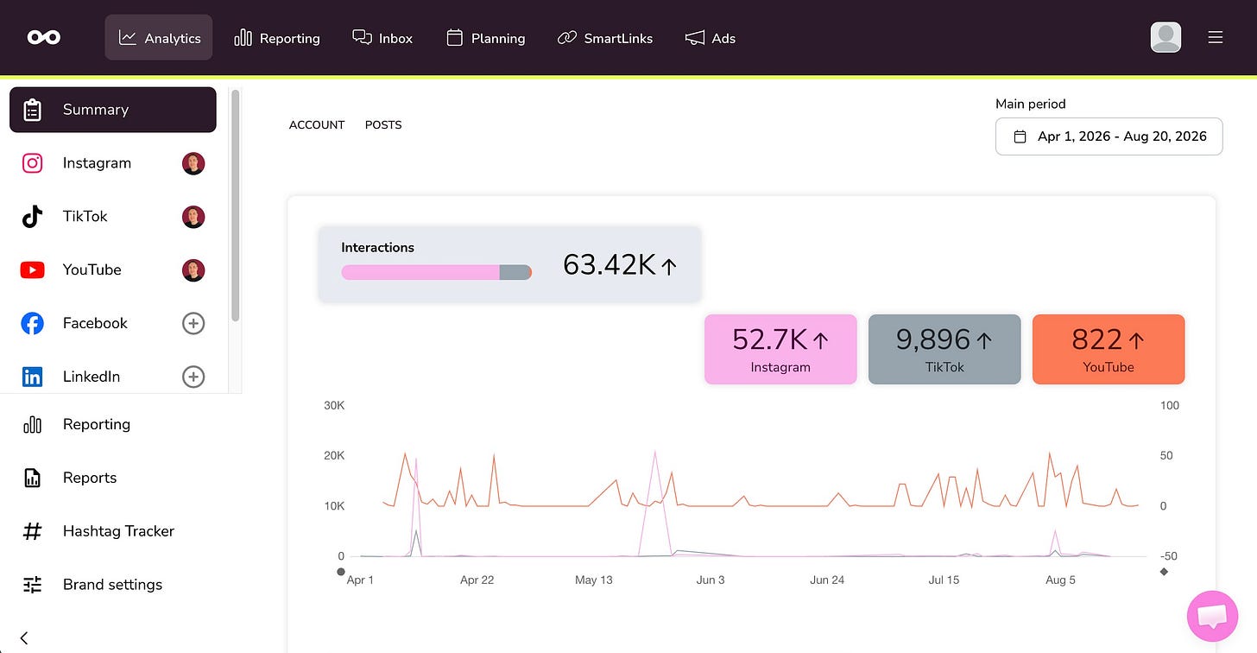Click the infinity logo icon

click(43, 38)
